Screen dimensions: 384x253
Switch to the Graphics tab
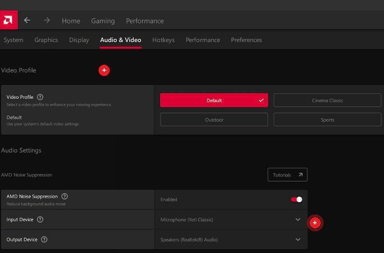click(46, 40)
